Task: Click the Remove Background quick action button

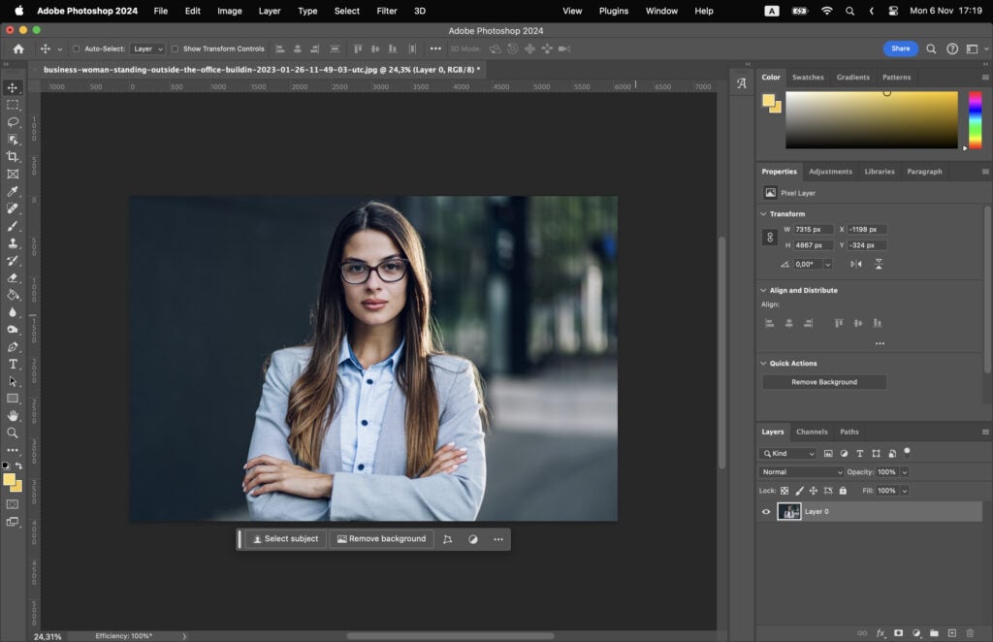Action: click(x=823, y=381)
